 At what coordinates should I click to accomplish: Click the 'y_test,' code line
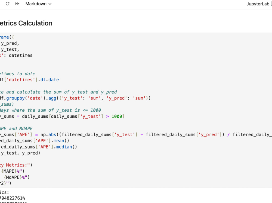pos(10,49)
